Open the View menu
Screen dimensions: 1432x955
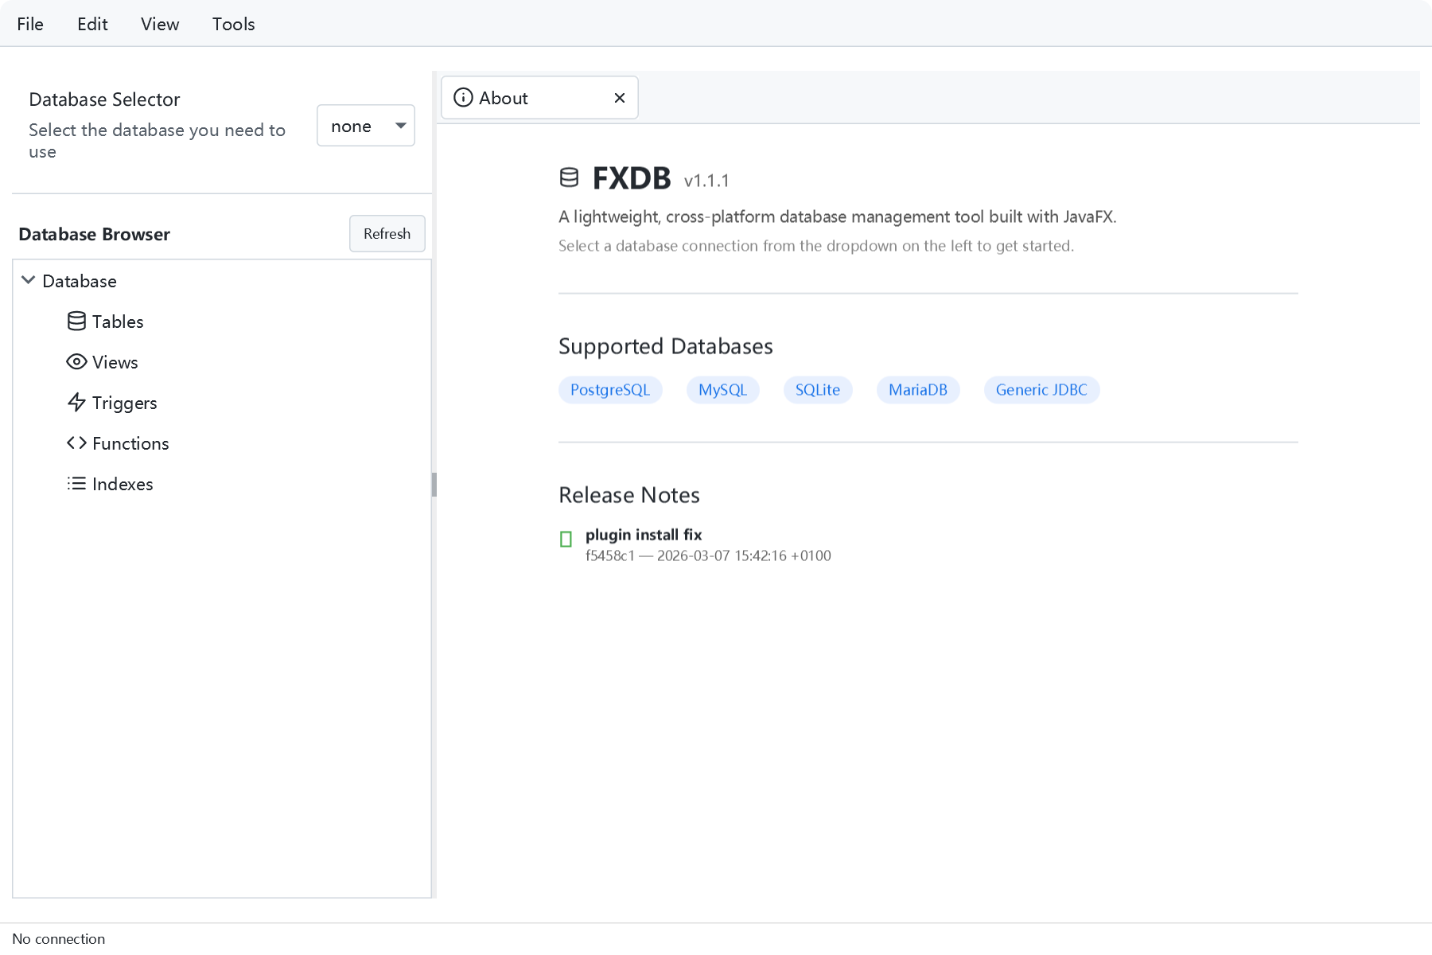point(160,24)
